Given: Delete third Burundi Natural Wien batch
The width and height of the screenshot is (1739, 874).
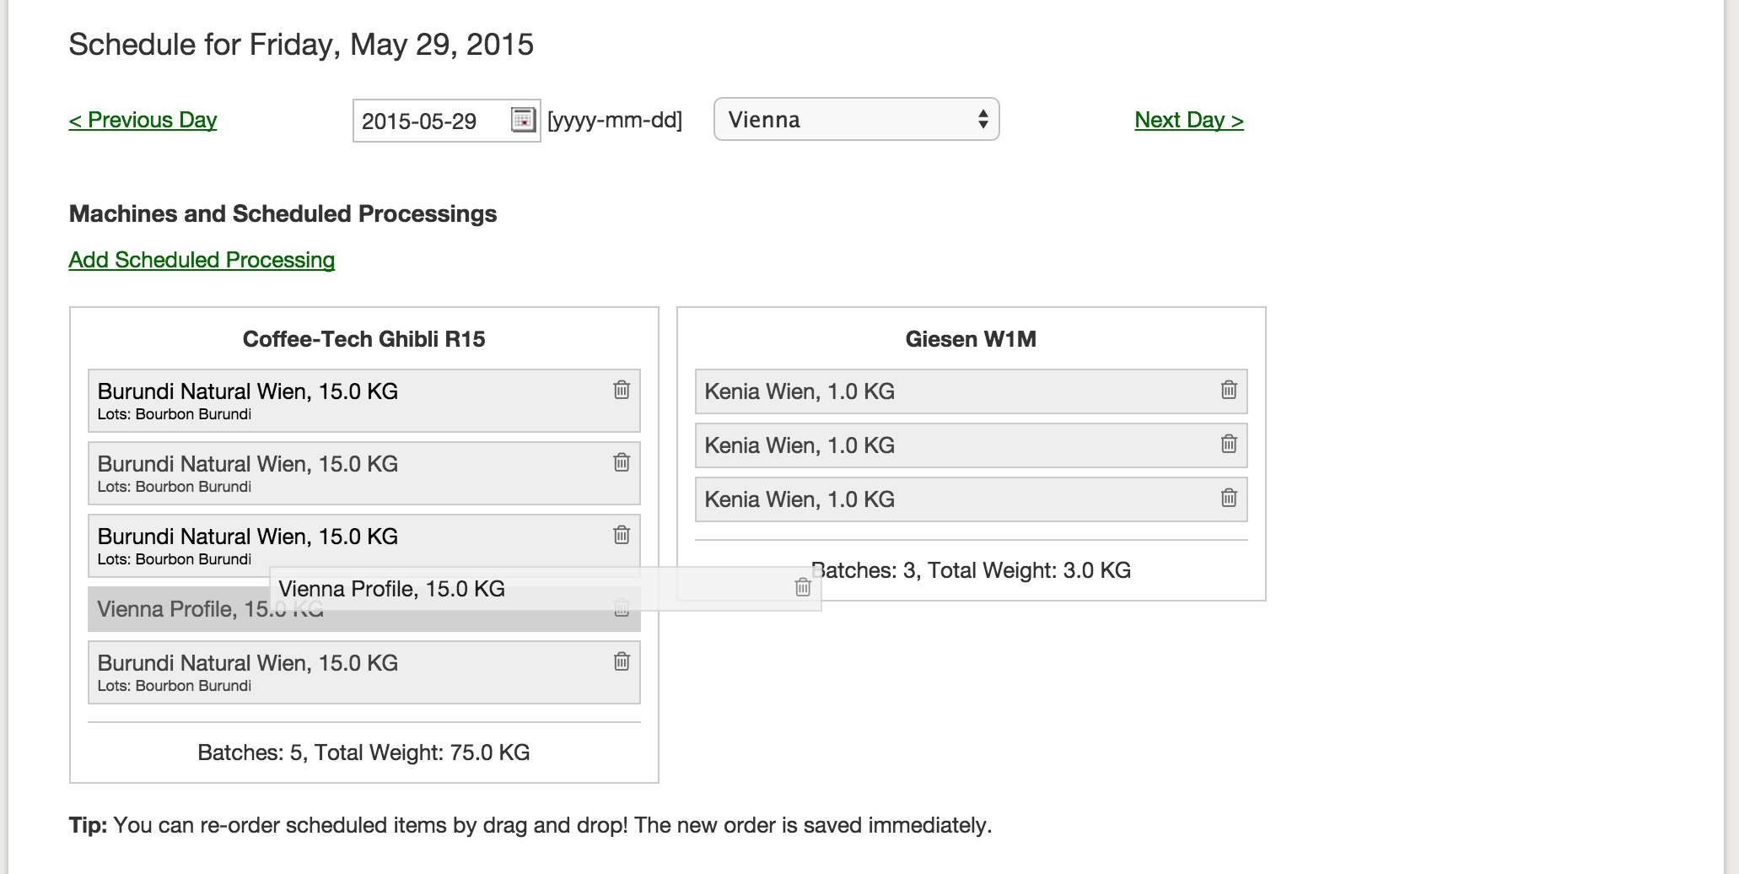Looking at the screenshot, I should point(622,535).
